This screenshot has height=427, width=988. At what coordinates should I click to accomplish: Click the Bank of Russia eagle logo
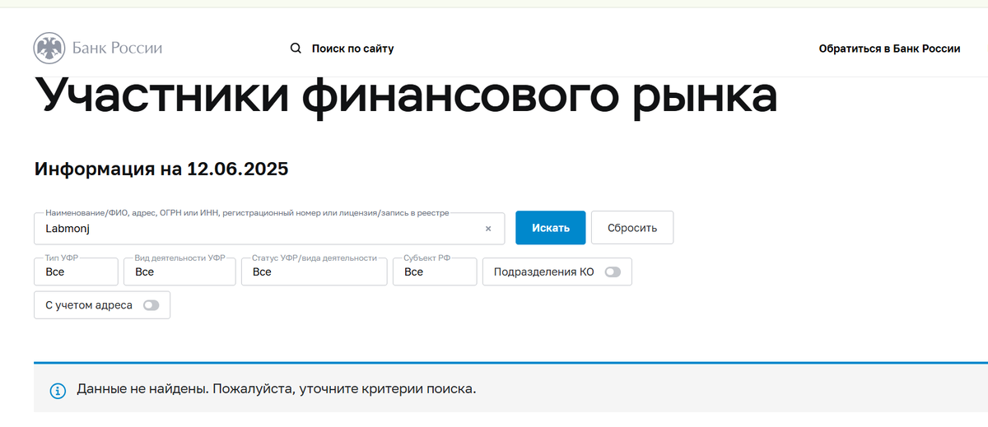pos(49,49)
